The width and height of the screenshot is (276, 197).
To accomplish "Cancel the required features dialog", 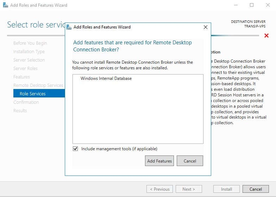I will pyautogui.click(x=190, y=161).
